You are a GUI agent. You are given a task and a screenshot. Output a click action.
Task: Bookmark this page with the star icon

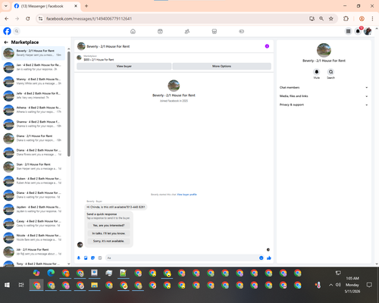point(331,19)
